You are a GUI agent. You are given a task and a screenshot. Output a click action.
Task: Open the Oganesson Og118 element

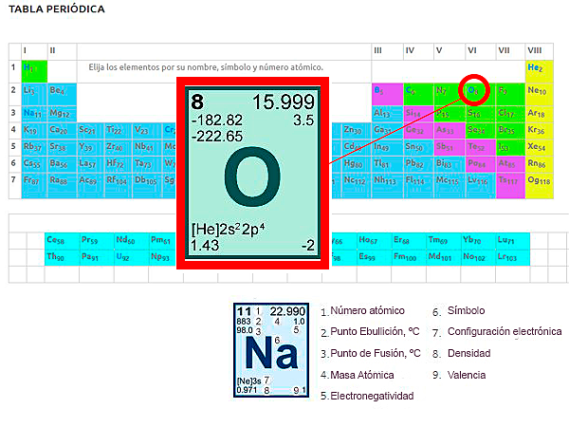(x=540, y=185)
